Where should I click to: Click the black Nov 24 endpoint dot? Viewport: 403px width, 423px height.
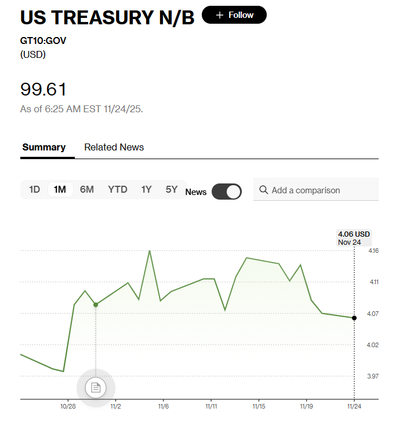354,318
